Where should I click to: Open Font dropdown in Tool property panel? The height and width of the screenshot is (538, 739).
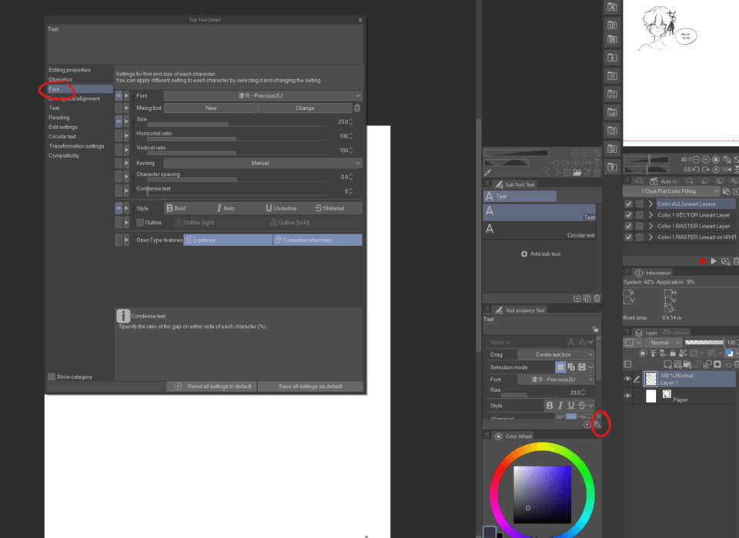tap(556, 380)
